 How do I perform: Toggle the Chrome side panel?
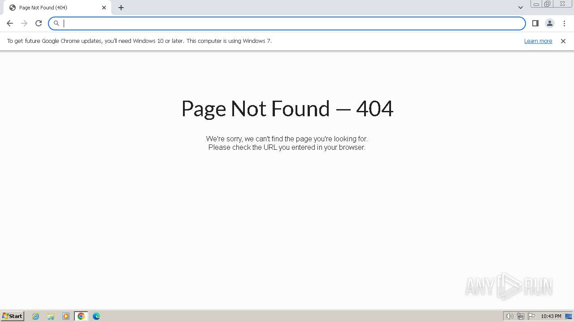(x=535, y=23)
